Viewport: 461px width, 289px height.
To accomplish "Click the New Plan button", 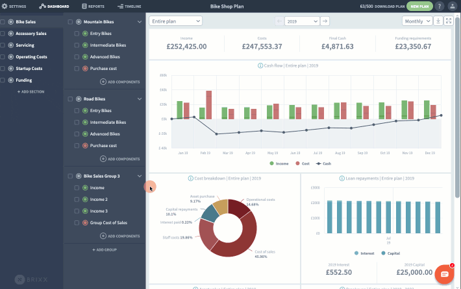I will tap(419, 6).
